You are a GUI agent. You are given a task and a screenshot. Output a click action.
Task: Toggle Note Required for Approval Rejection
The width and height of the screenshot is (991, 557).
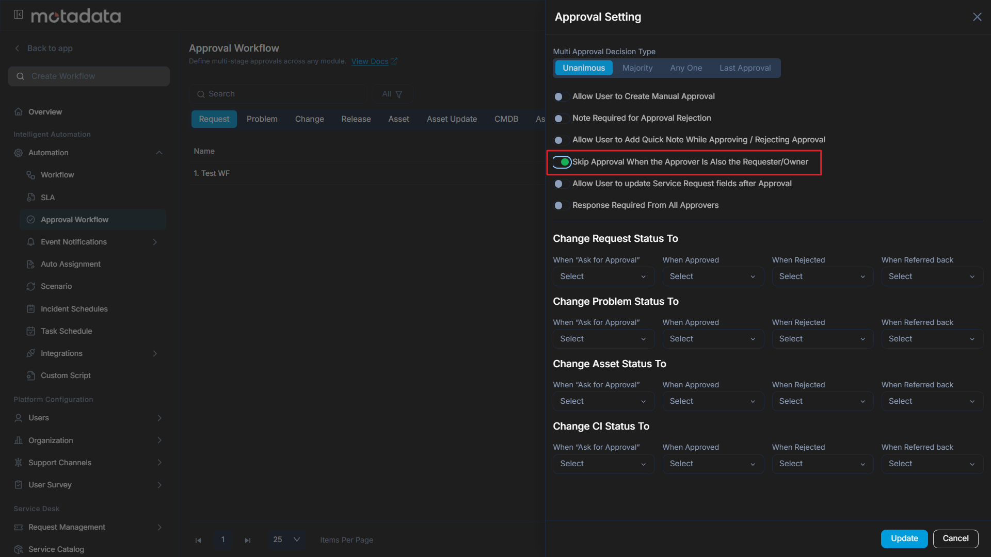tap(561, 119)
